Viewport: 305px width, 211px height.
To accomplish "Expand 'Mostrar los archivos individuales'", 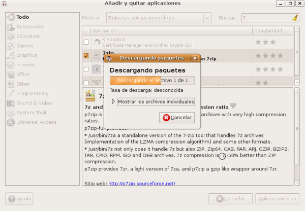I will click(114, 101).
